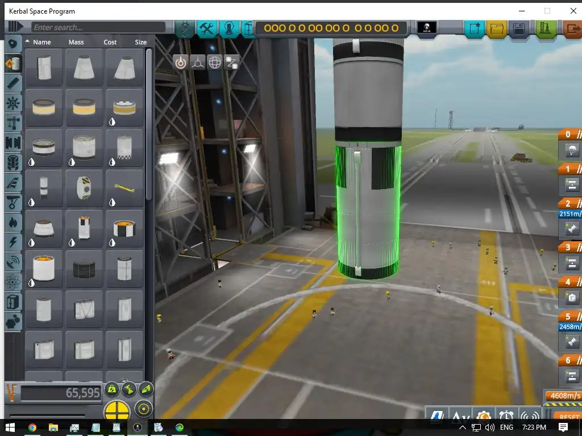582x436 pixels.
Task: Open the Structural part category
Action: pos(13,123)
